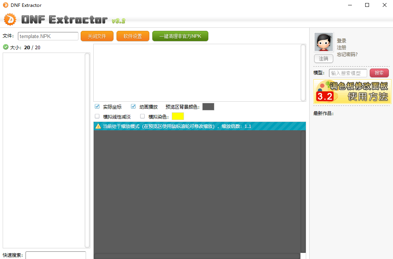This screenshot has height=259, width=393.
Task: Click the 模型 search input box
Action: [x=348, y=73]
